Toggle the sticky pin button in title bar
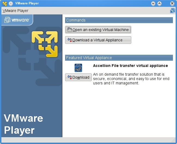 click(x=11, y=4)
